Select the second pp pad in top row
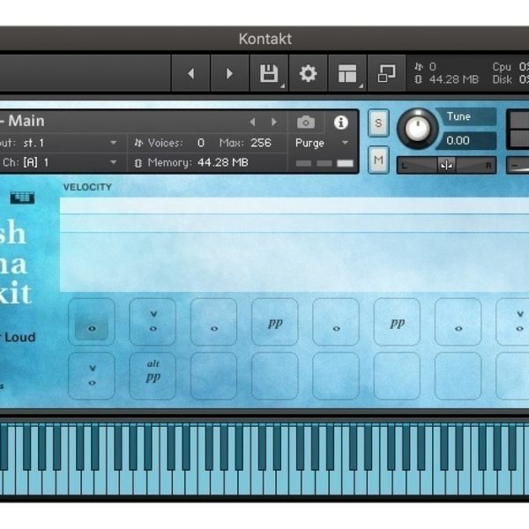This screenshot has height=529, width=529. tap(397, 322)
